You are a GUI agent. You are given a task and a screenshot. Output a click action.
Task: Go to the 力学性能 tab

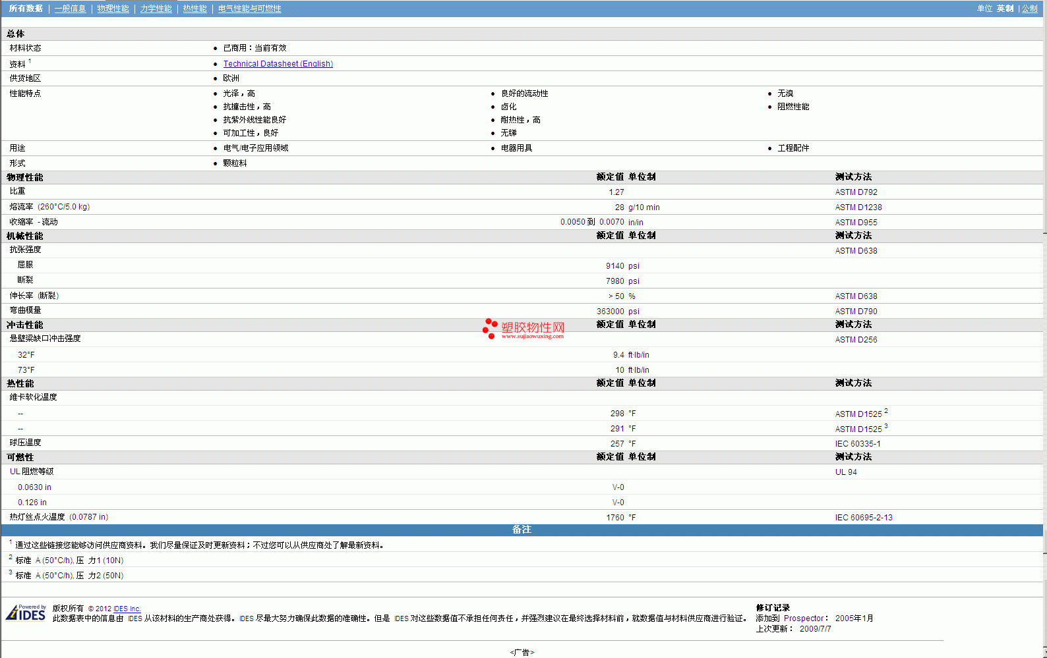(x=156, y=9)
